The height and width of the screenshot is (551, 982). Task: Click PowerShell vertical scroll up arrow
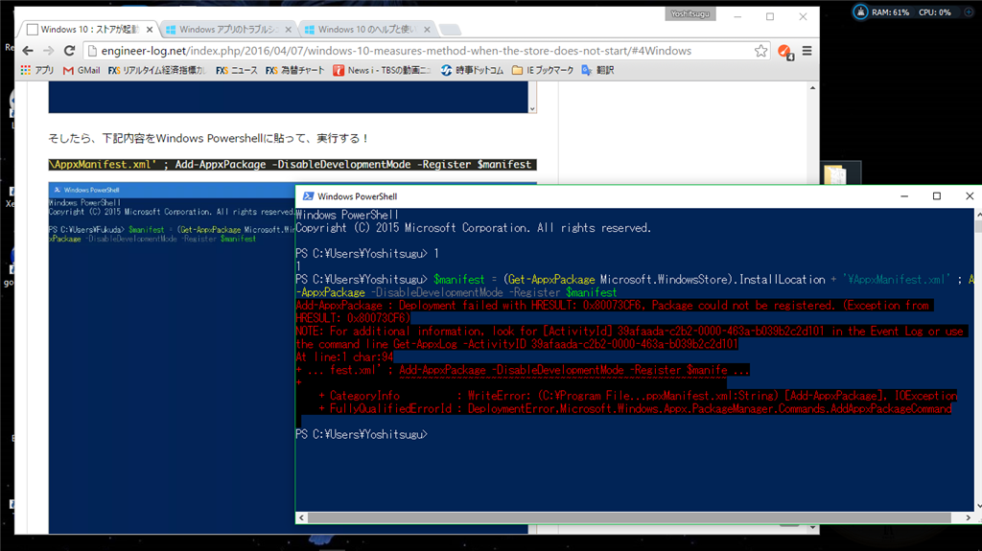pos(979,215)
